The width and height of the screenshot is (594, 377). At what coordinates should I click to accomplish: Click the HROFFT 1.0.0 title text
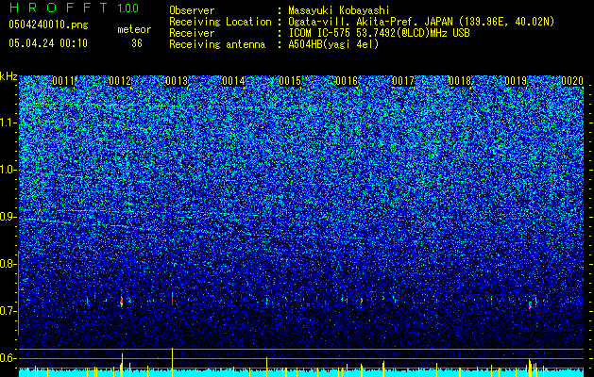[74, 8]
